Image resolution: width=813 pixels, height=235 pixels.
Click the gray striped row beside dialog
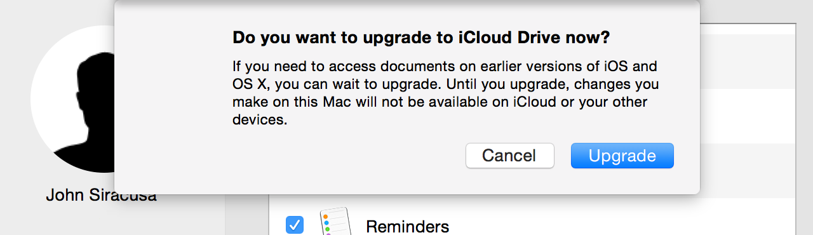click(x=748, y=62)
